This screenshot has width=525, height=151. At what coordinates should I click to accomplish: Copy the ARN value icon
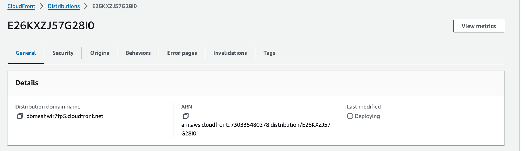tap(186, 116)
